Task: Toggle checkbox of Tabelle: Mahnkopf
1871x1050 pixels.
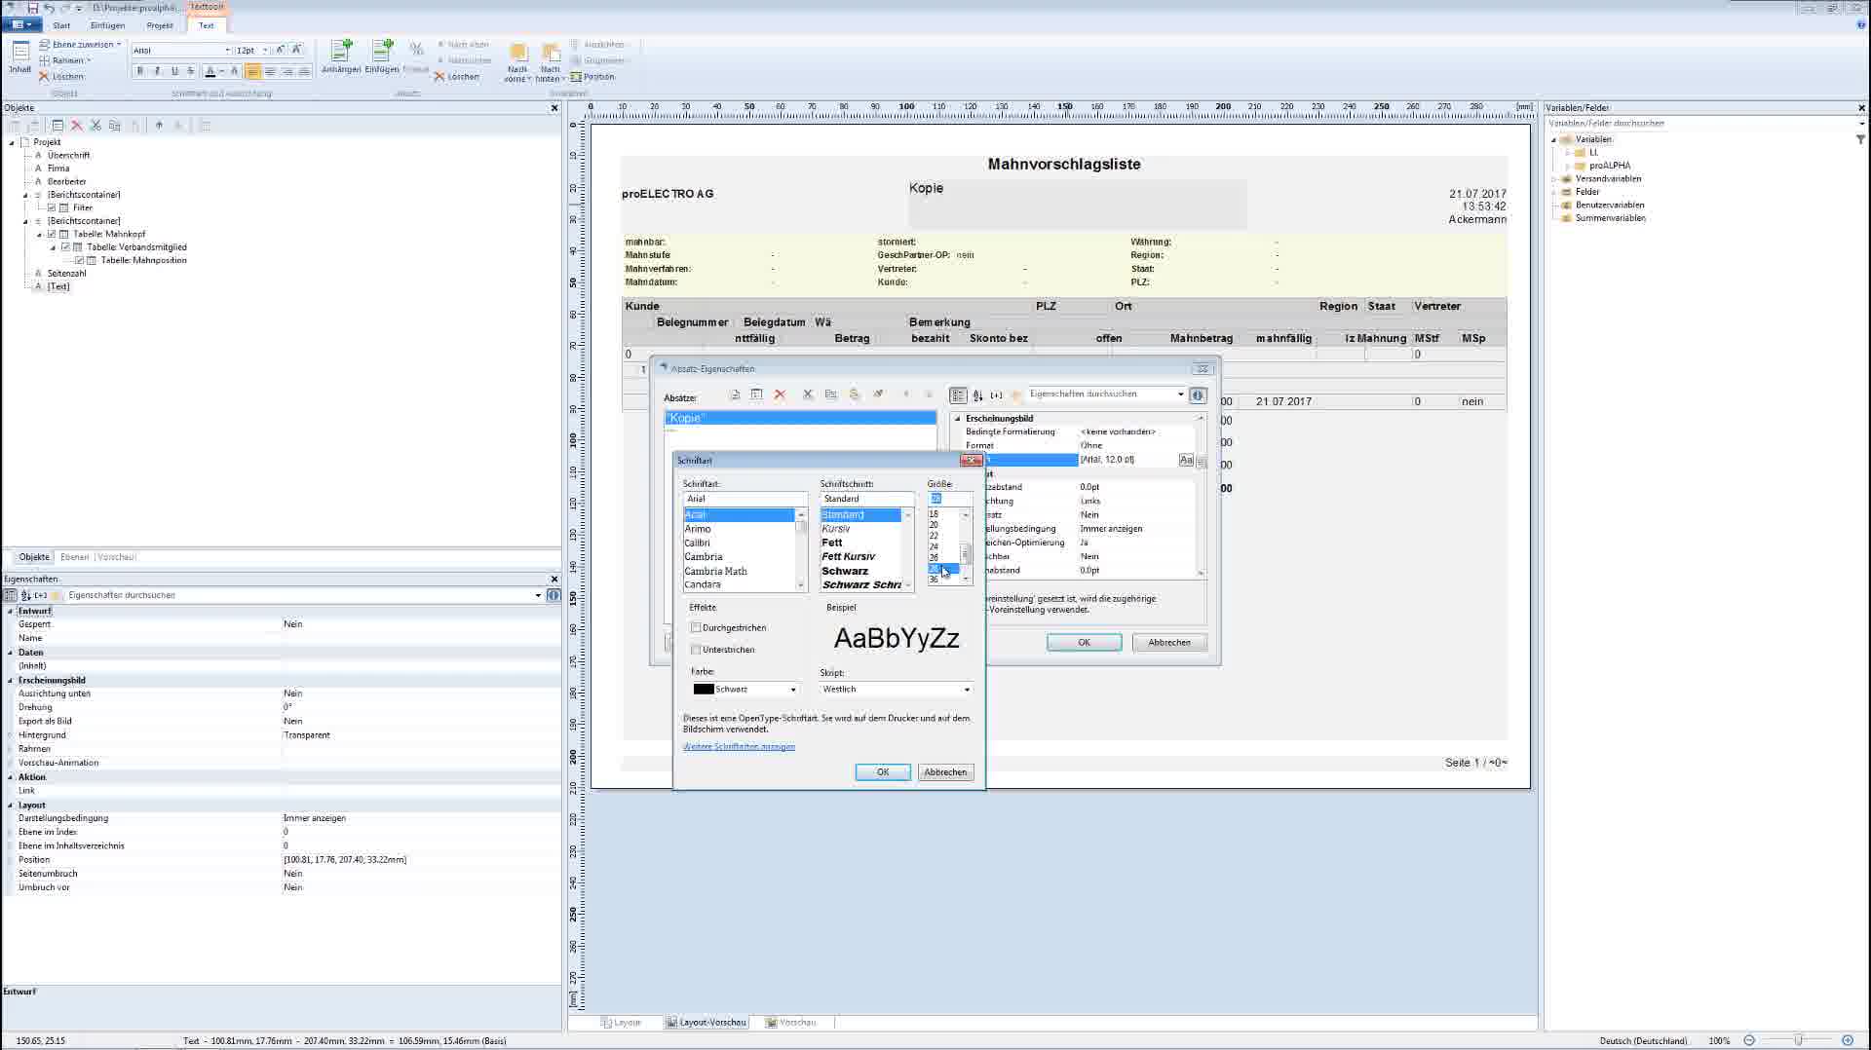Action: 52,234
